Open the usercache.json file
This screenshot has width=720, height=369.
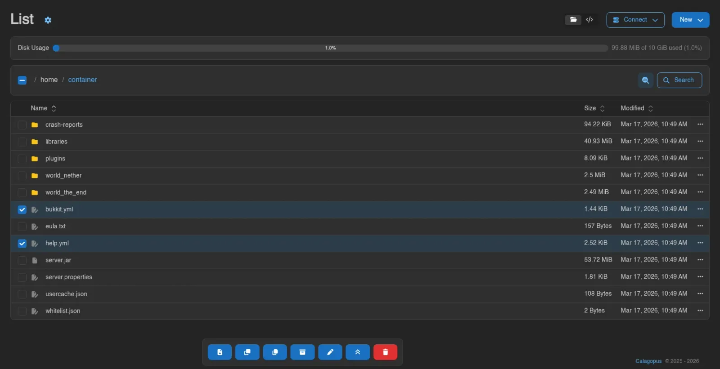pyautogui.click(x=66, y=294)
